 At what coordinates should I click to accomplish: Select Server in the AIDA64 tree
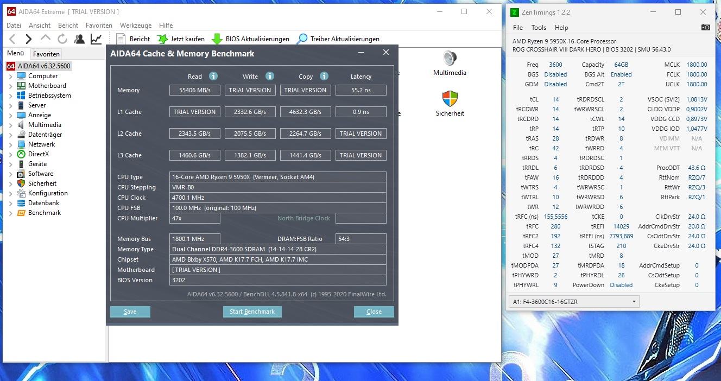pos(37,105)
